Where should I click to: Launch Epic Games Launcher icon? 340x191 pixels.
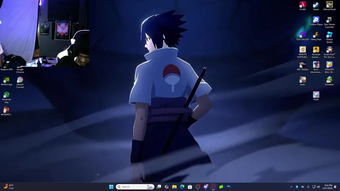329,23
